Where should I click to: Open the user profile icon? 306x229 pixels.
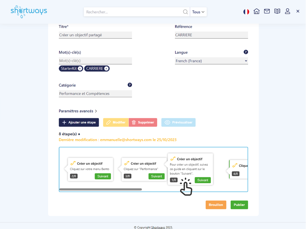(287, 11)
